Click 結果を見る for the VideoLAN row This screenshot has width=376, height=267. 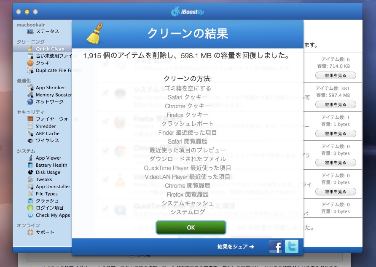336,192
